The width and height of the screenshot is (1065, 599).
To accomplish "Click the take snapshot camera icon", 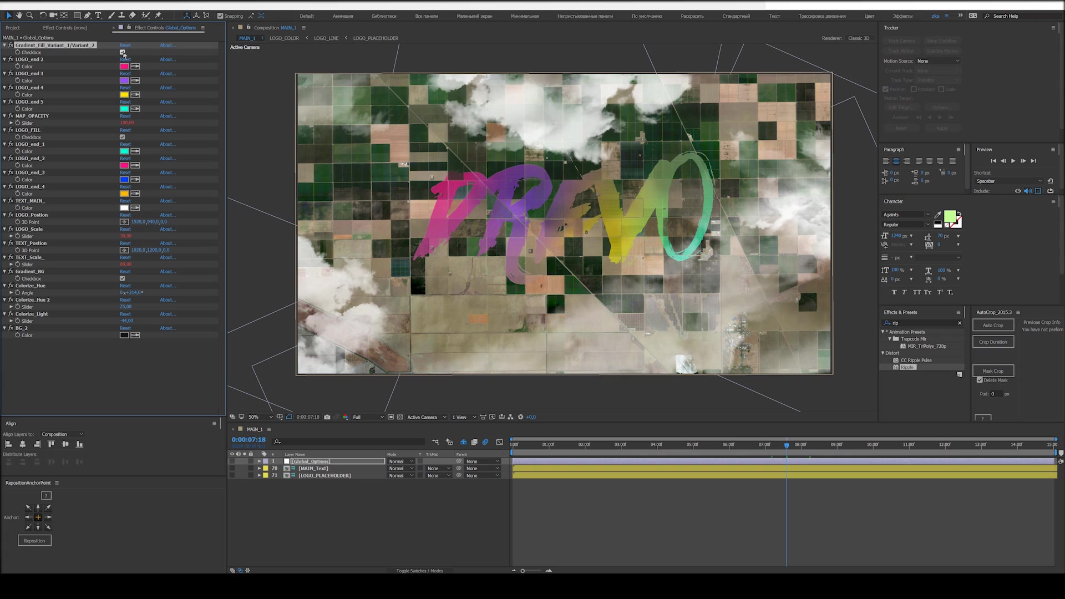I will point(327,417).
